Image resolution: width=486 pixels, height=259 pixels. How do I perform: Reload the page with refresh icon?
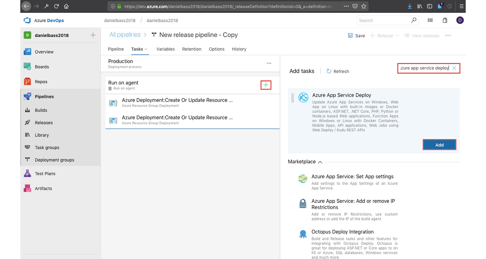coord(56,6)
